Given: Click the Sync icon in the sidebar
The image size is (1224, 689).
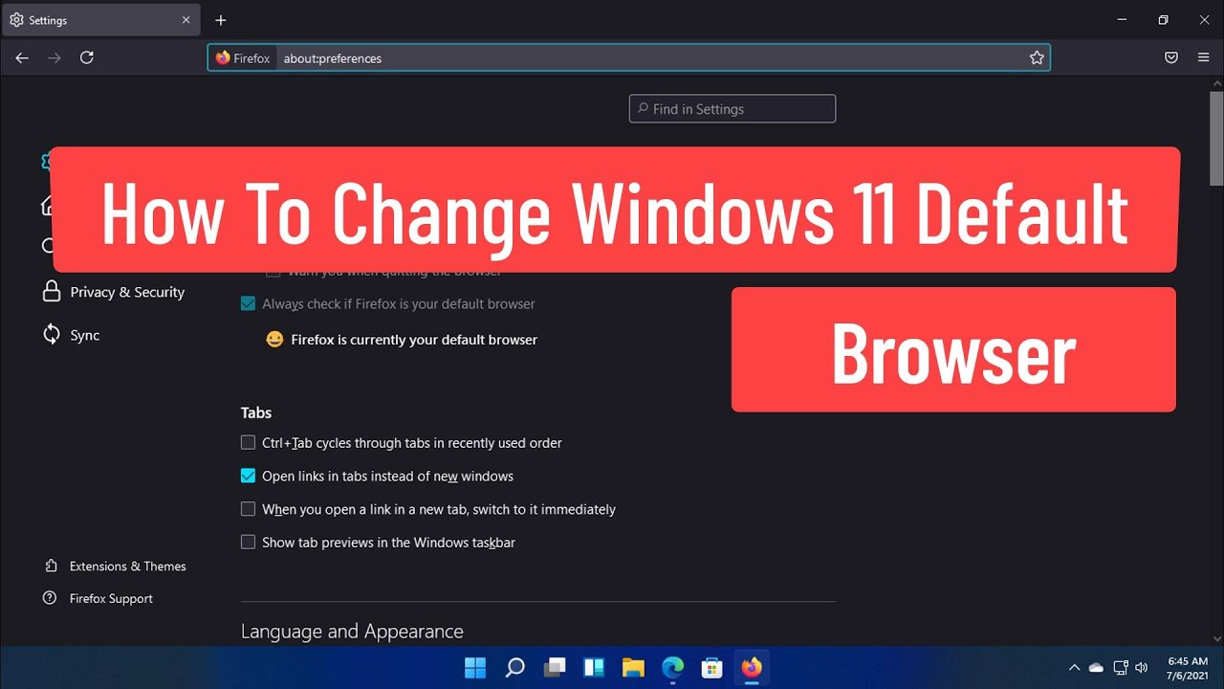Looking at the screenshot, I should click(x=52, y=334).
